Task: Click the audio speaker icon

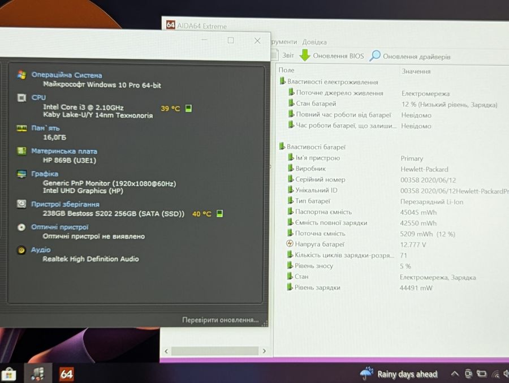Action: 21,250
